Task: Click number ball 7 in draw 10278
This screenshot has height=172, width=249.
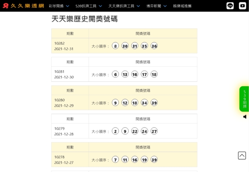Action: pos(115,160)
